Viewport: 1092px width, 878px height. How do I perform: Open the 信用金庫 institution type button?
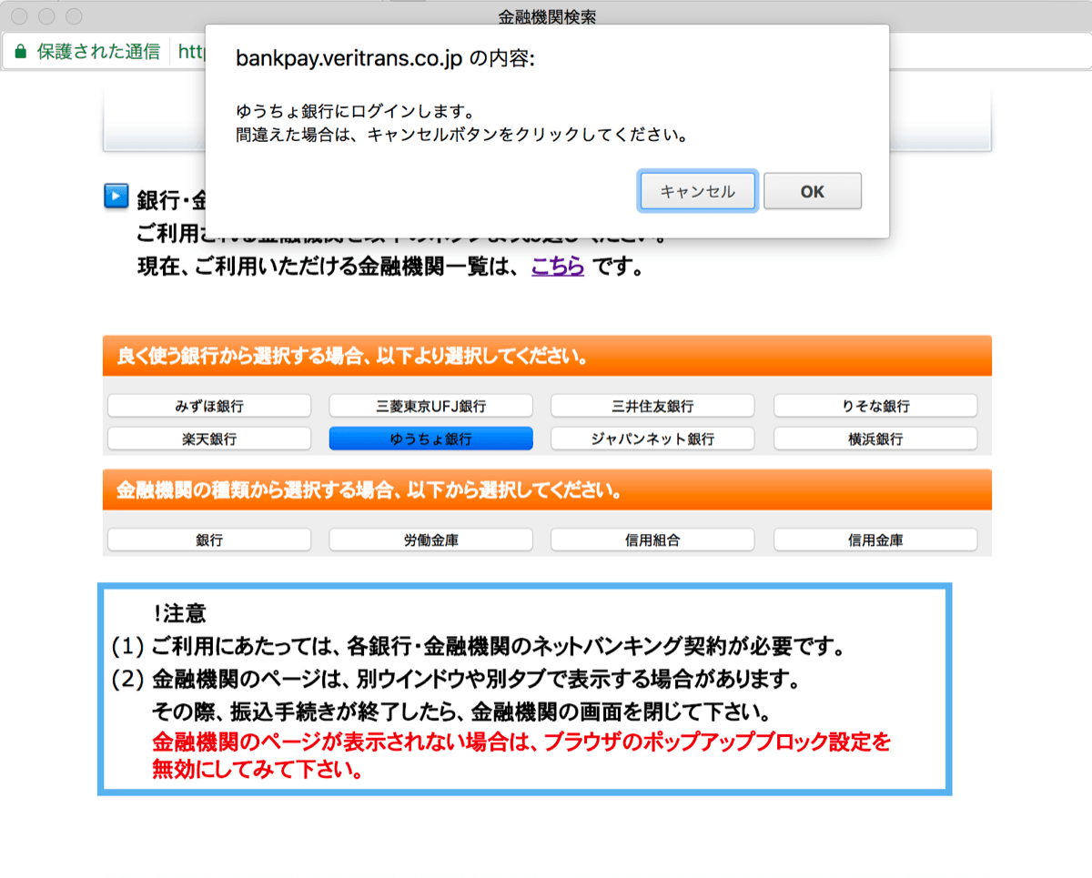click(x=875, y=540)
